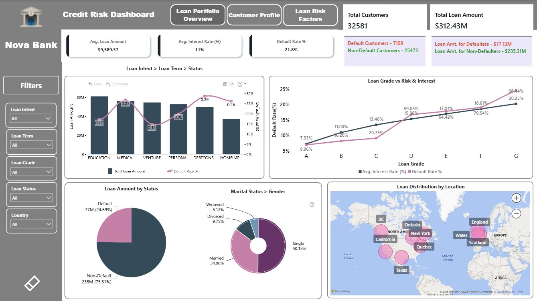Expand the Loan Grade filter dropdown
Image resolution: width=537 pixels, height=301 pixels.
(31, 172)
